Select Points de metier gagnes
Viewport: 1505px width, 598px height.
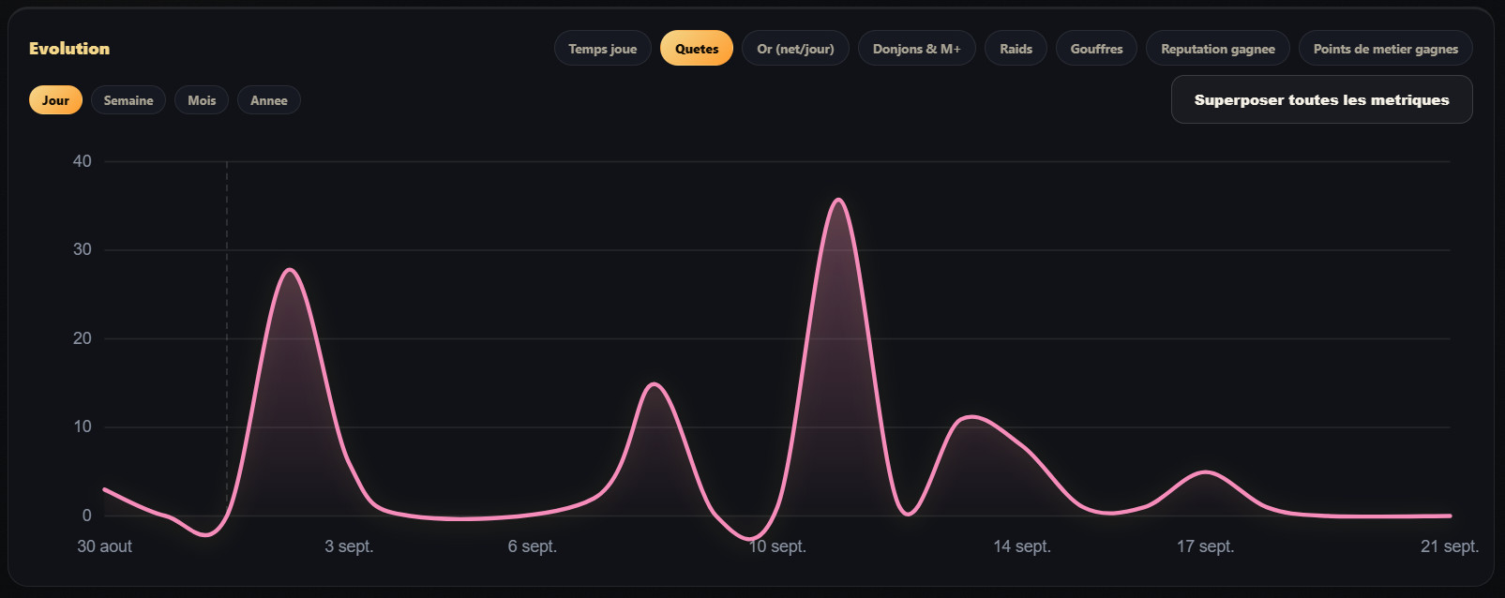click(1385, 49)
